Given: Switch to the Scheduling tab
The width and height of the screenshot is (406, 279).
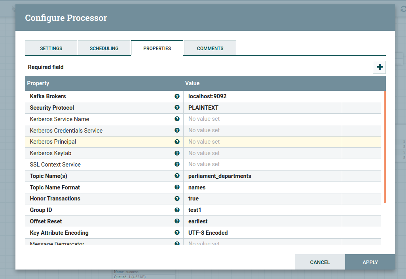Looking at the screenshot, I should point(104,48).
